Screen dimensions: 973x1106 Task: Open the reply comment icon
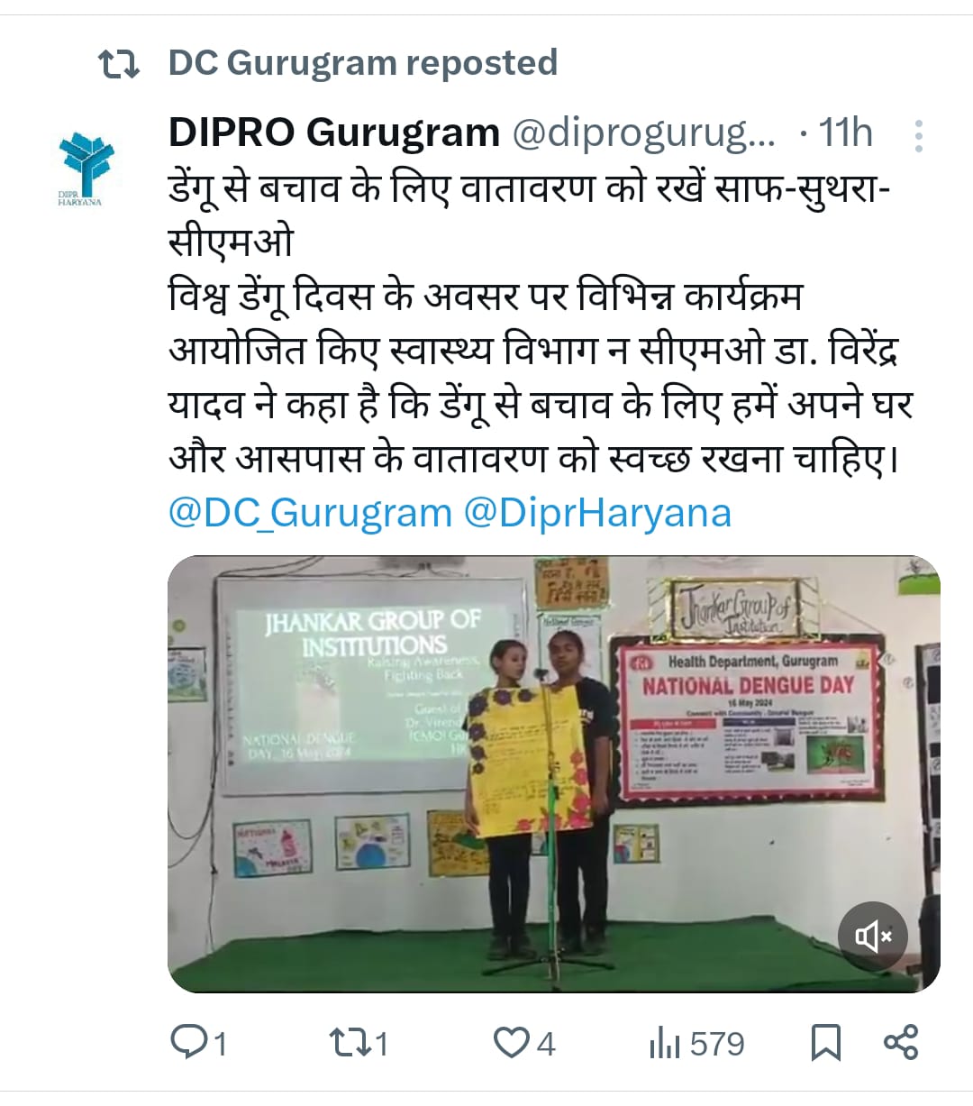(x=187, y=1043)
